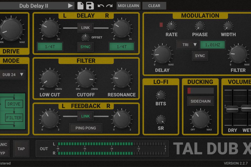The width and height of the screenshot is (251, 167).
Task: Go to next preset with play arrow
Action: pos(70,6)
